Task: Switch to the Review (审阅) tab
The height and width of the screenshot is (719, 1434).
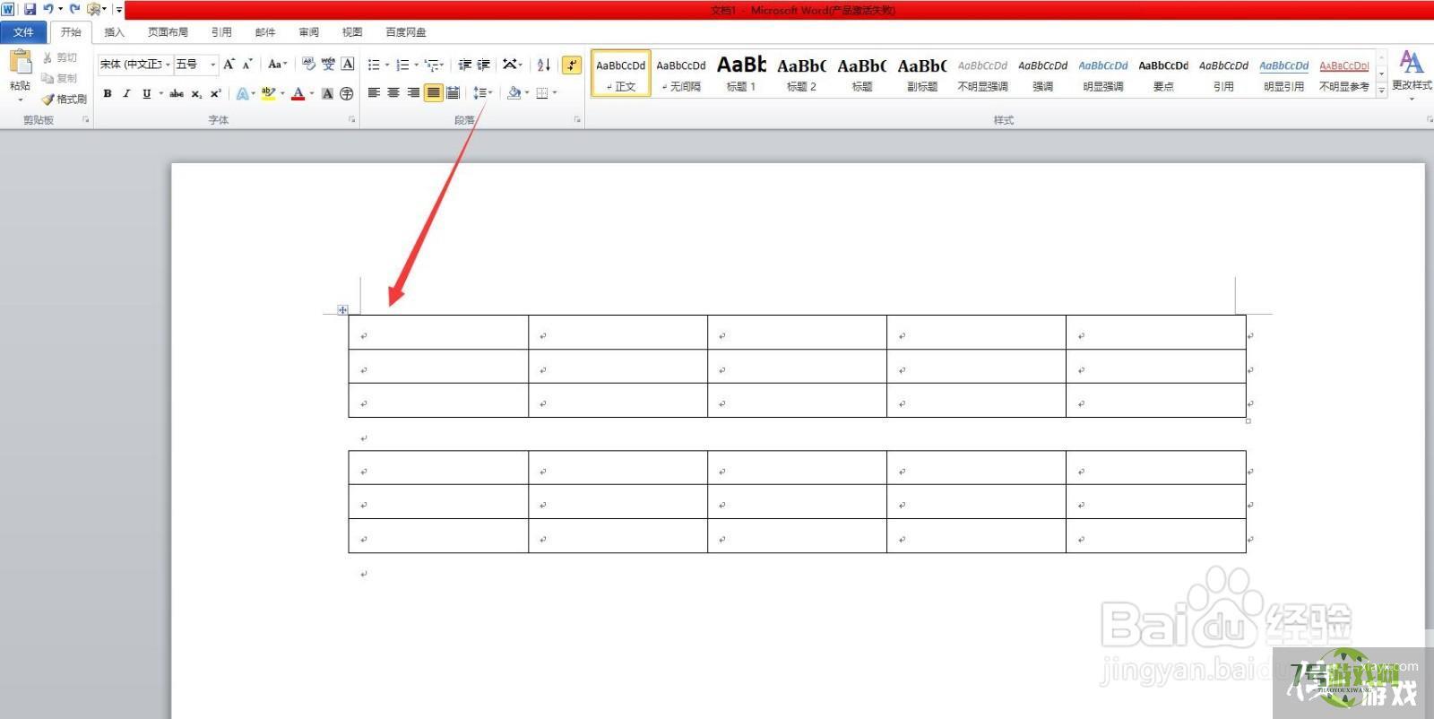Action: coord(309,32)
